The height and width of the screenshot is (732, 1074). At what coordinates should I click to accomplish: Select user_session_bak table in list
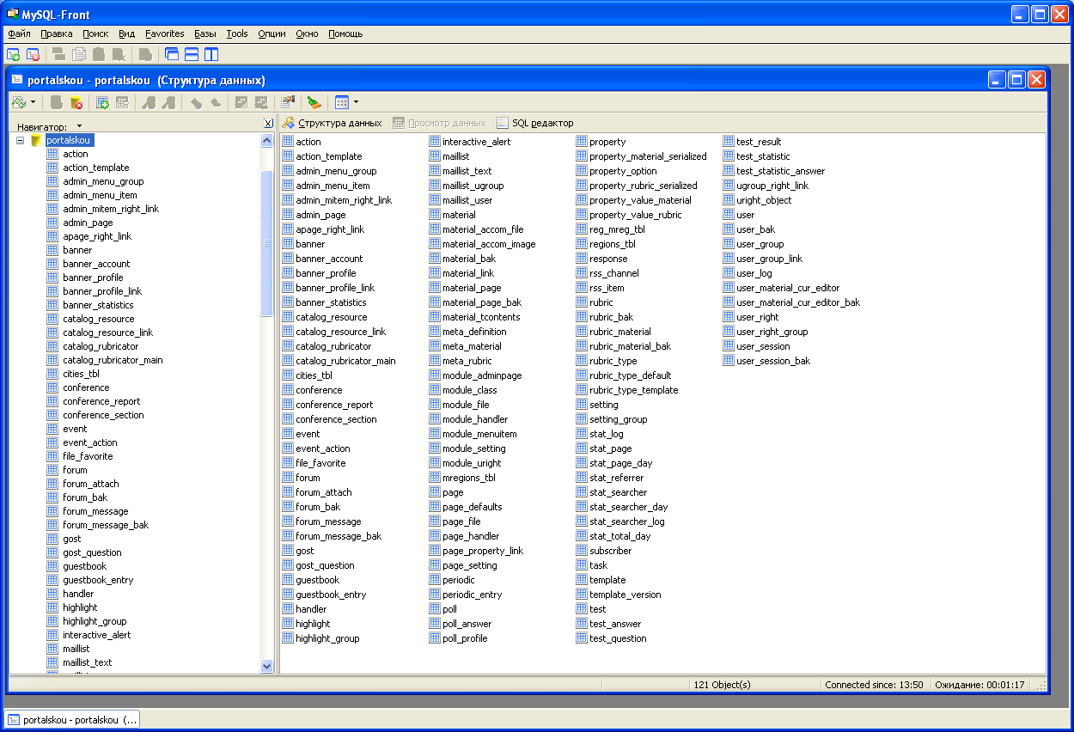tap(773, 361)
